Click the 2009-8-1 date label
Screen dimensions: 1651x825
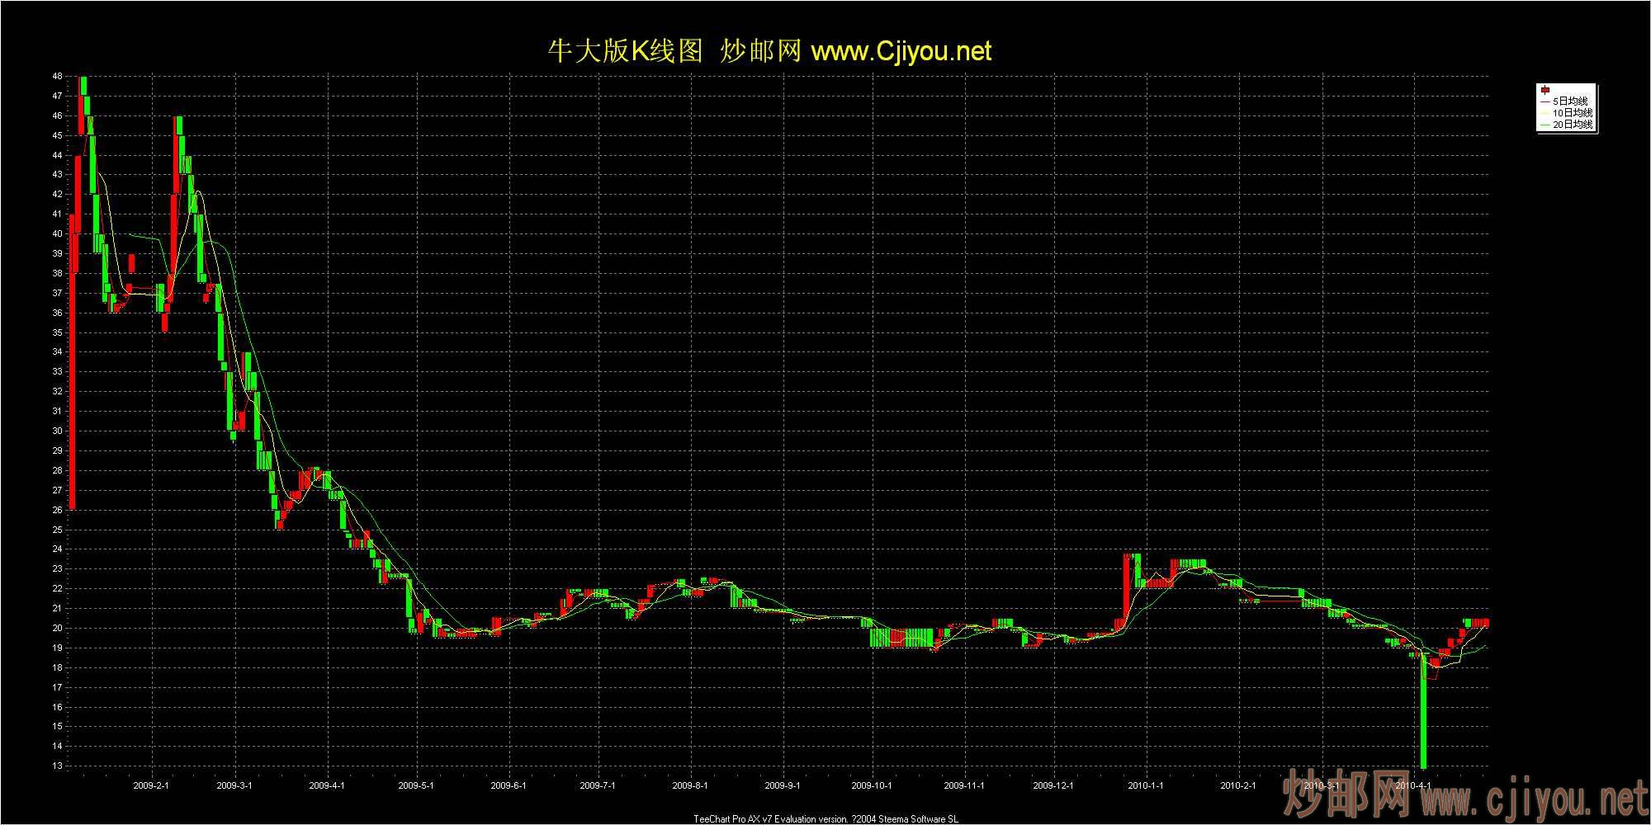690,785
